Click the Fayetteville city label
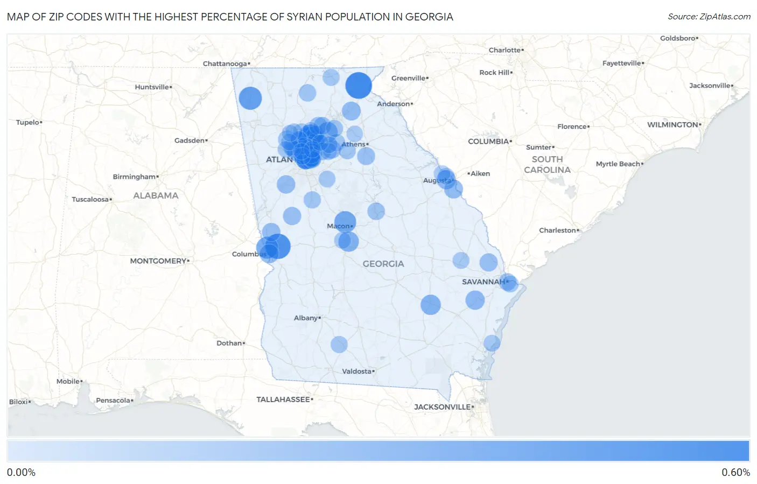Screen dimensions: 757x484 [622, 63]
